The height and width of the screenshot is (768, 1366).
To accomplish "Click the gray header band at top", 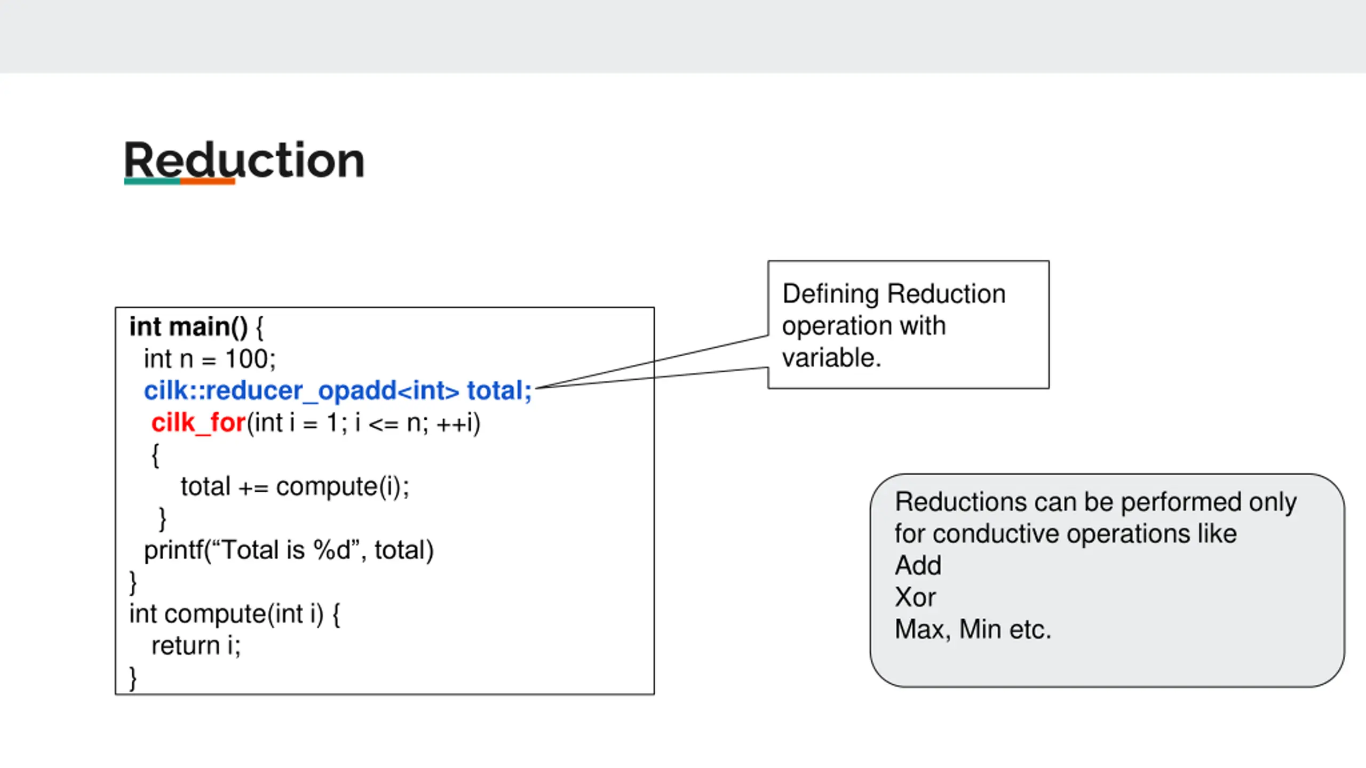I will click(683, 36).
